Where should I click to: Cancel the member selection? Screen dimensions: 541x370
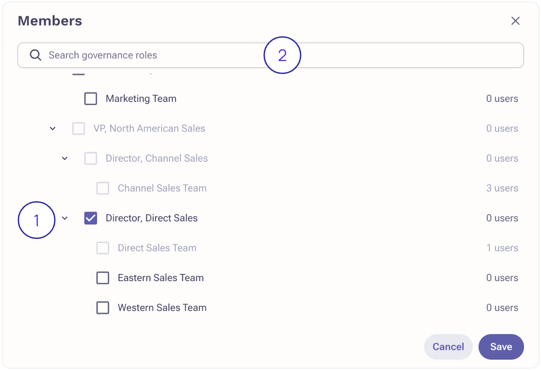point(448,347)
